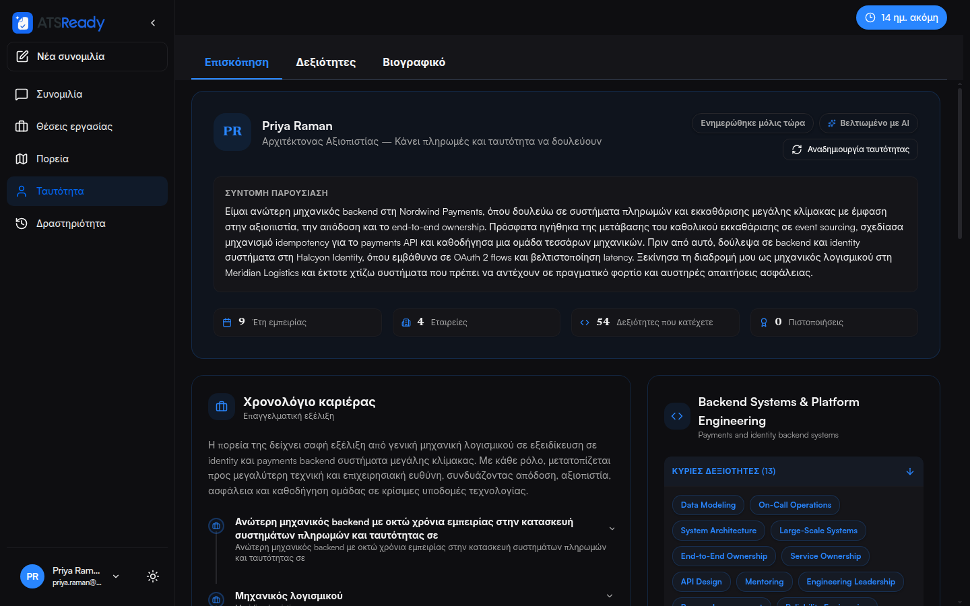Click the award icon by Πιστοποιήσεις
Image resolution: width=970 pixels, height=606 pixels.
pyautogui.click(x=764, y=323)
